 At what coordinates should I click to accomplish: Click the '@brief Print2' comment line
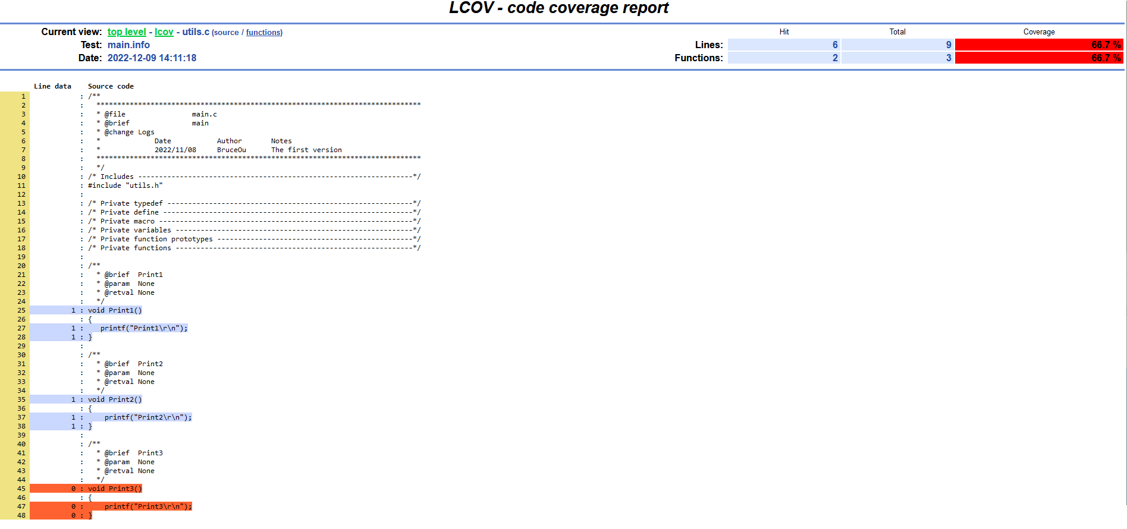130,364
